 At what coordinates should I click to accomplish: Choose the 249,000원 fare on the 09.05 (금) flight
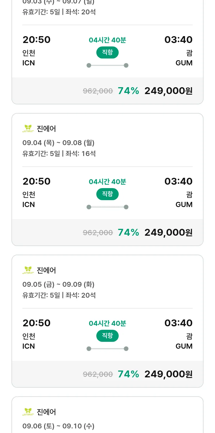tap(168, 374)
